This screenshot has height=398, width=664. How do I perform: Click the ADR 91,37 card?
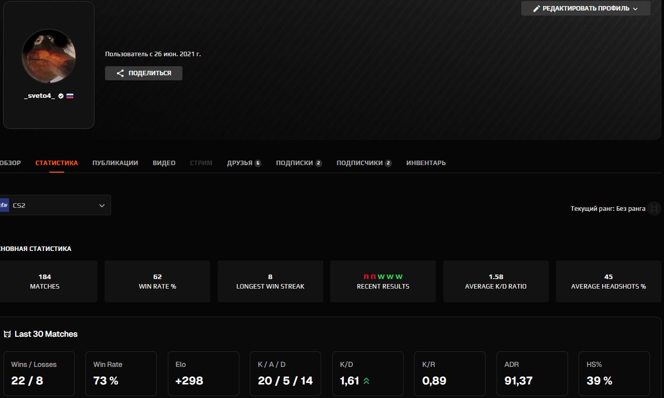[532, 373]
